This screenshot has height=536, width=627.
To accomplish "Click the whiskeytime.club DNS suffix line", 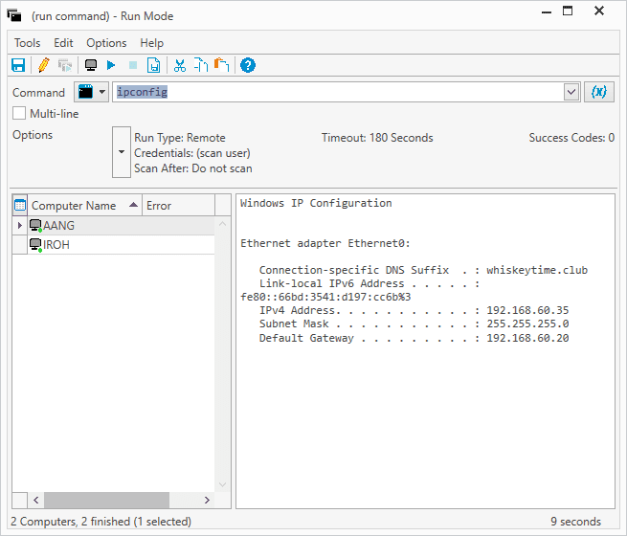I will pyautogui.click(x=423, y=270).
